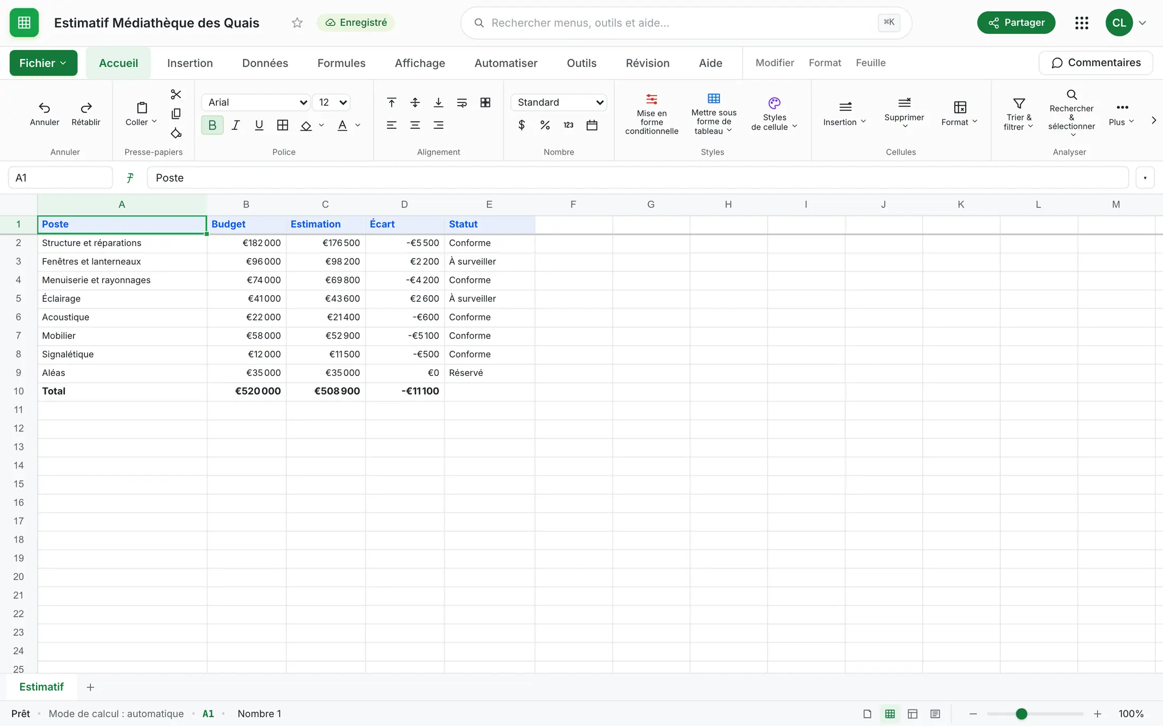Open the cell borders tool
This screenshot has height=726, width=1163.
click(x=283, y=125)
